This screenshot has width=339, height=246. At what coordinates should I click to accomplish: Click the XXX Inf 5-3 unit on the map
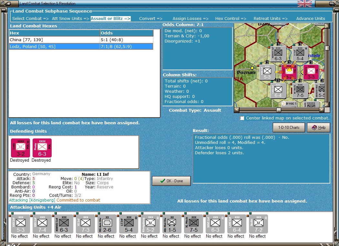coord(267,72)
